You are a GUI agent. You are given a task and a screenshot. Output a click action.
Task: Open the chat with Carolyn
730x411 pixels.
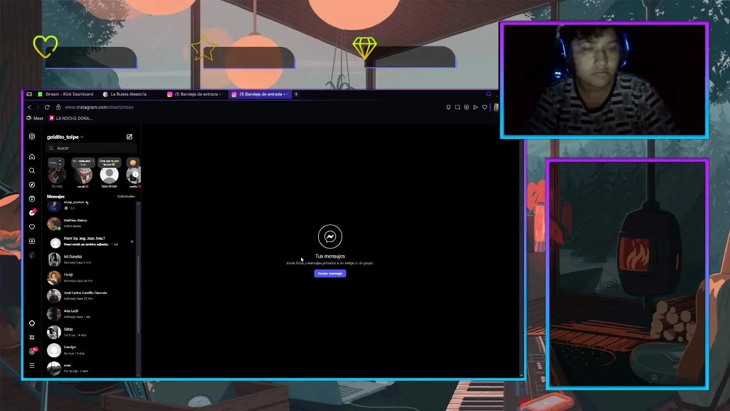[91, 350]
